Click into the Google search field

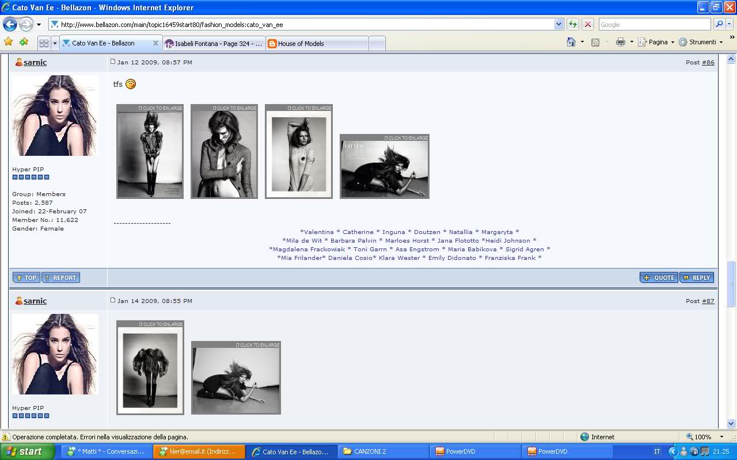654,24
